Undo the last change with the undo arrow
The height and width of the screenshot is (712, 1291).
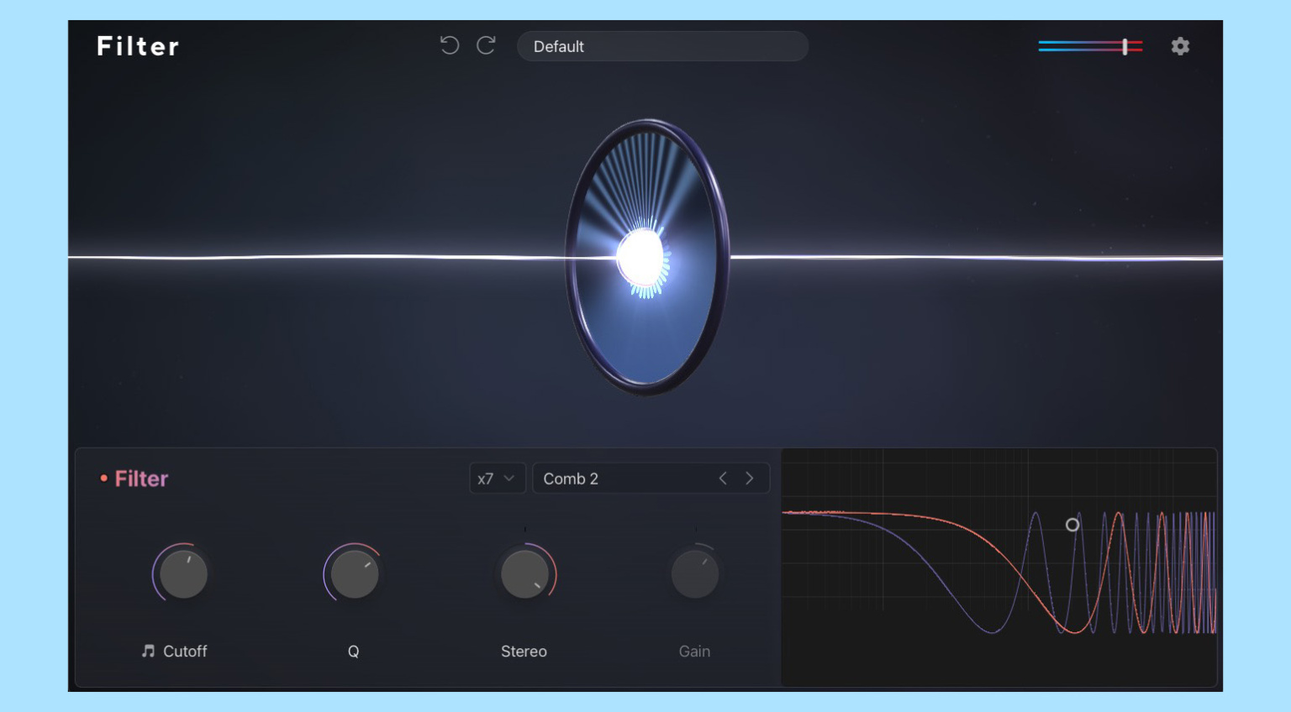pyautogui.click(x=451, y=46)
